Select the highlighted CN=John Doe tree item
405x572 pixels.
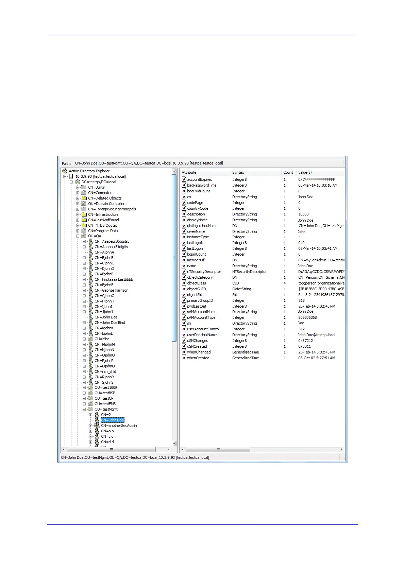(113, 420)
